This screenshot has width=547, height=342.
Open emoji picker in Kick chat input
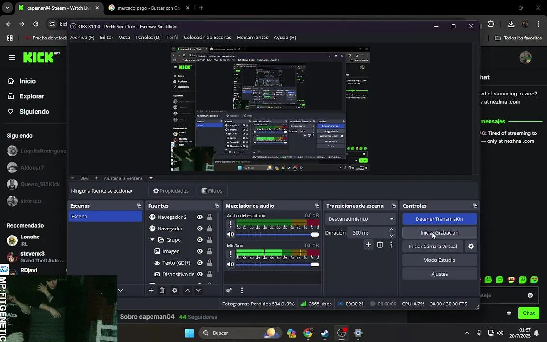530,295
